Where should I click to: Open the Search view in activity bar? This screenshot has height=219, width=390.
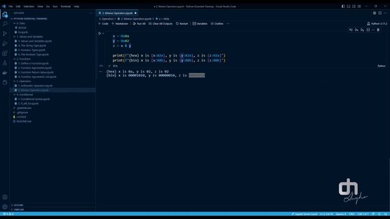5,24
